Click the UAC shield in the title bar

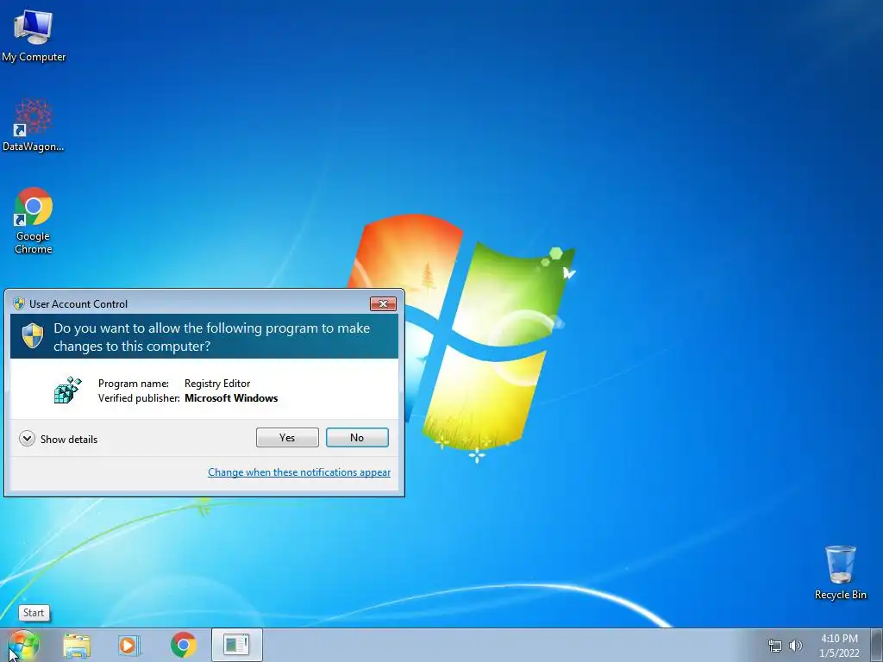(19, 304)
